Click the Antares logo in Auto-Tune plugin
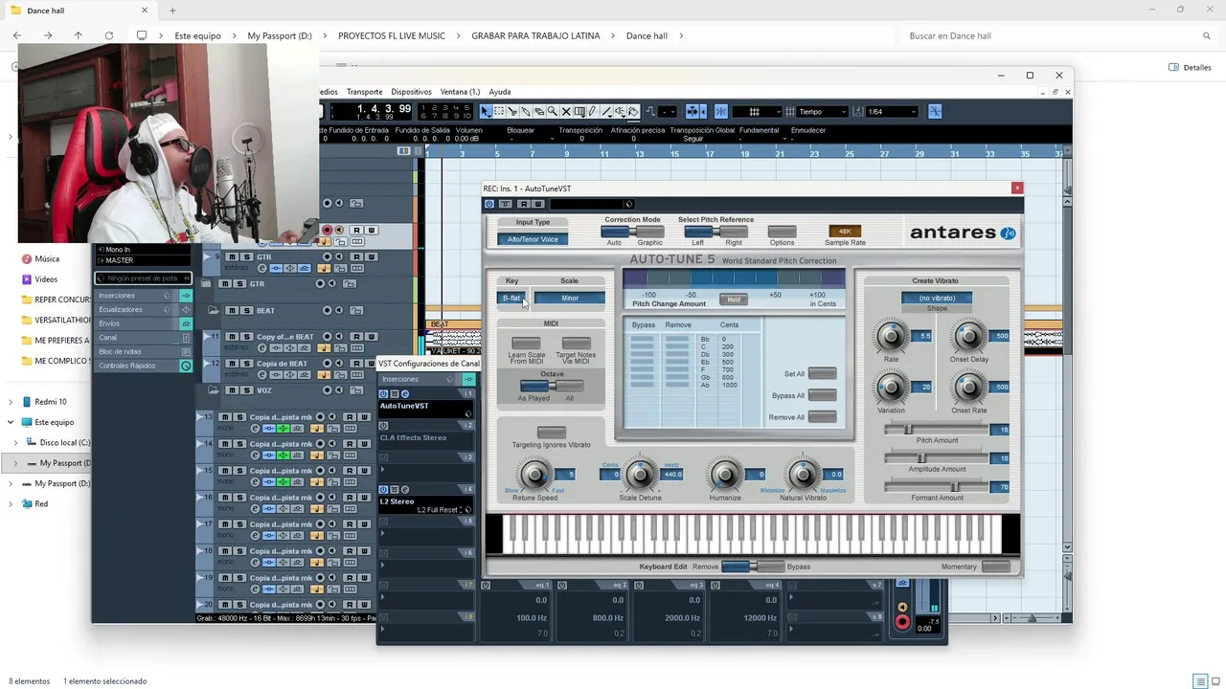The image size is (1226, 689). pos(962,233)
